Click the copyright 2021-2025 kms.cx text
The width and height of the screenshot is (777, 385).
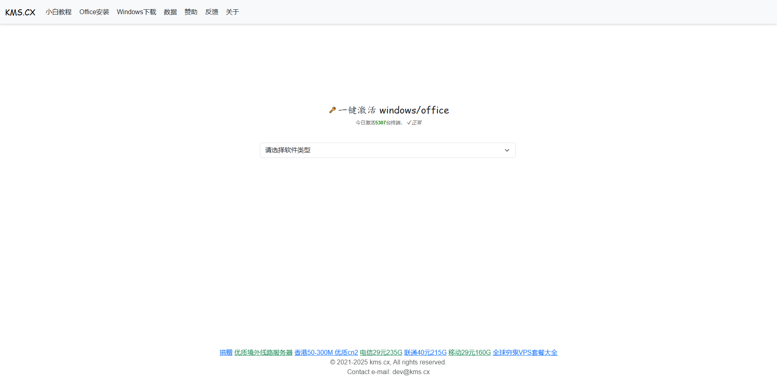388,362
